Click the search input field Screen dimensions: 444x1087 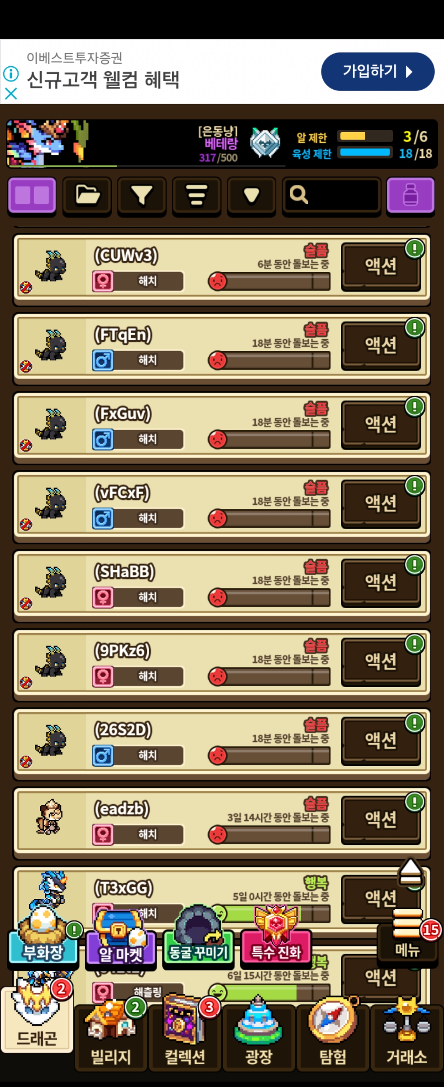click(331, 196)
